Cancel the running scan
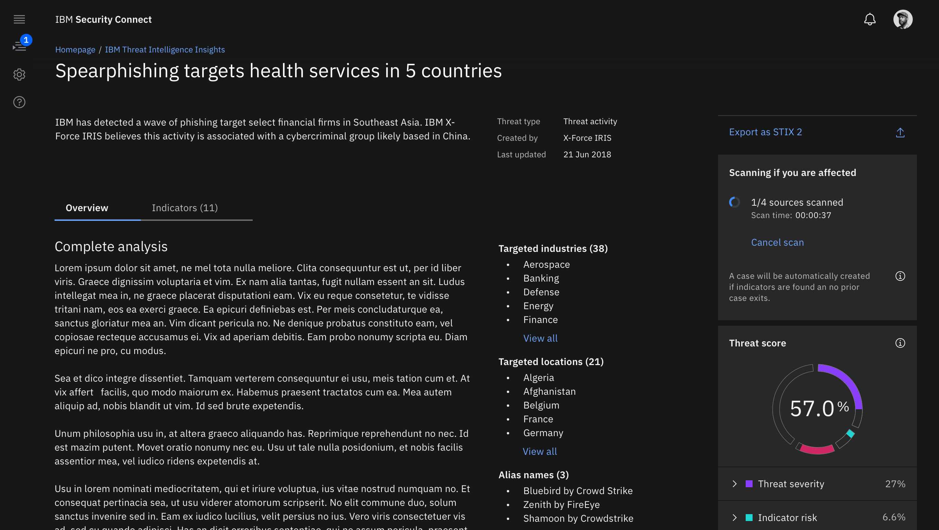The image size is (939, 530). coord(777,243)
